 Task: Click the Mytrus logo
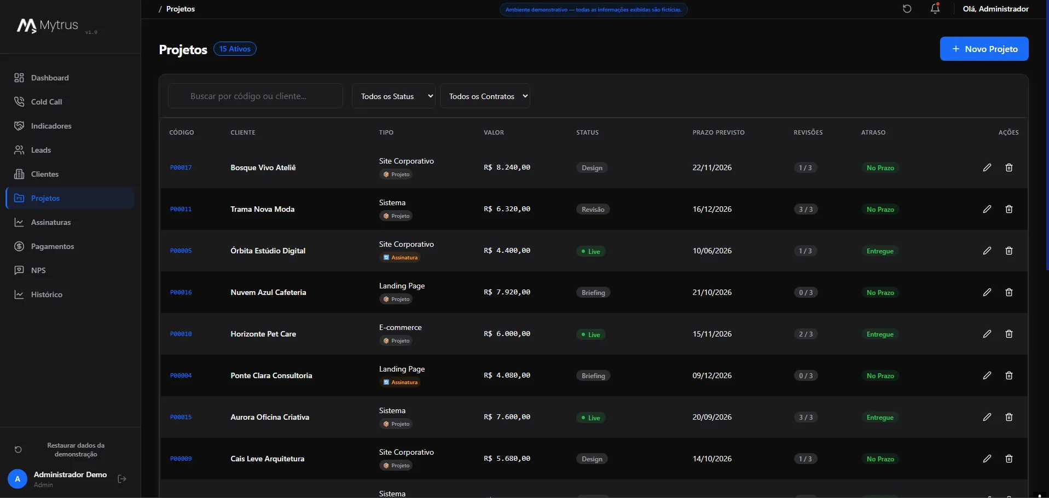48,25
